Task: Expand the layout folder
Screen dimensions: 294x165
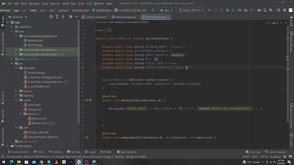Action: 17,91
